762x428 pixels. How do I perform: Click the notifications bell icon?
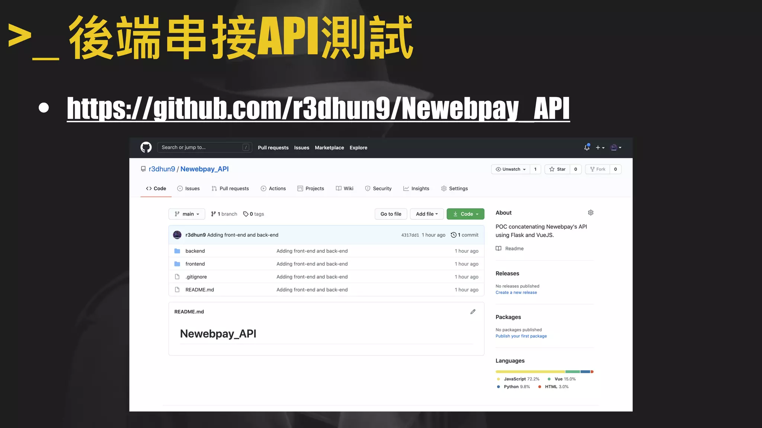(587, 147)
